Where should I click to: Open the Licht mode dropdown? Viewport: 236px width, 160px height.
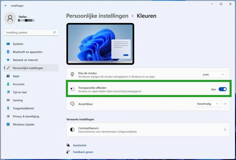[x=213, y=75]
